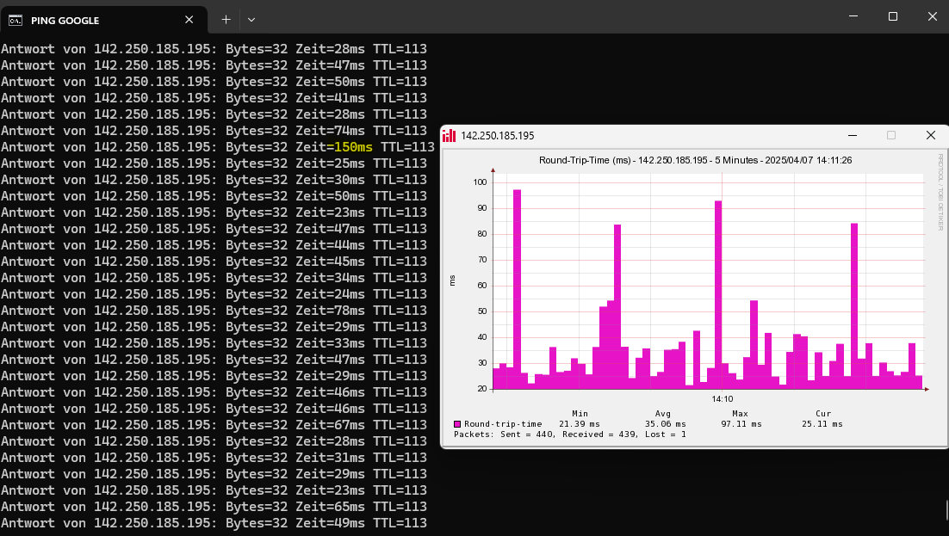Image resolution: width=949 pixels, height=536 pixels.
Task: Maximize the terminal window
Action: (893, 16)
